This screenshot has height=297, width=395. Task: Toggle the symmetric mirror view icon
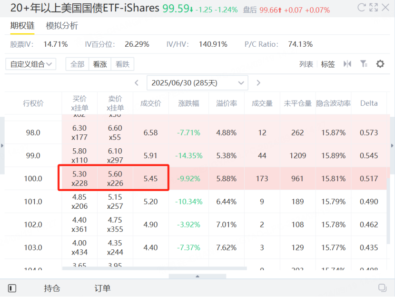[x=347, y=64]
